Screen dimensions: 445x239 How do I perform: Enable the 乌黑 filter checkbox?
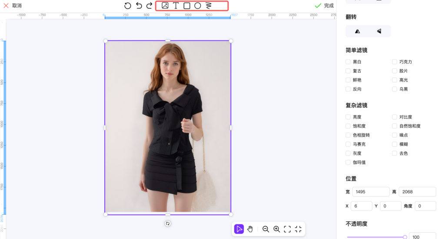point(395,89)
